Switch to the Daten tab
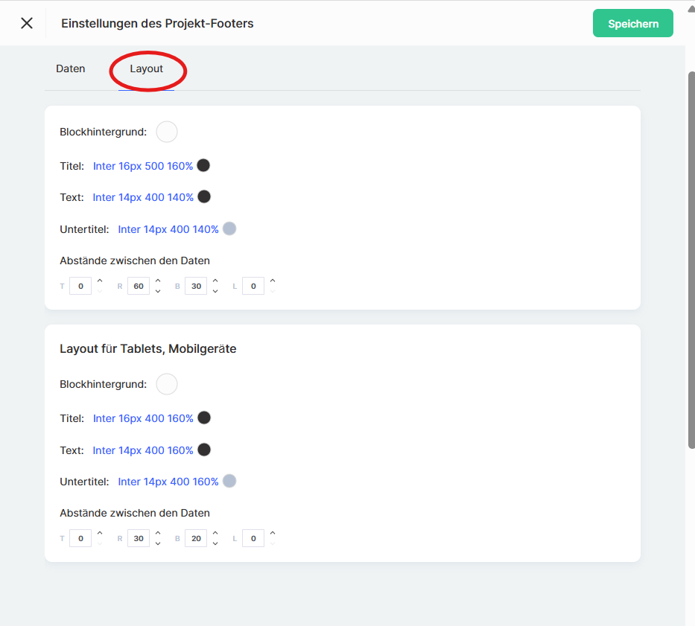The image size is (695, 626). 71,68
